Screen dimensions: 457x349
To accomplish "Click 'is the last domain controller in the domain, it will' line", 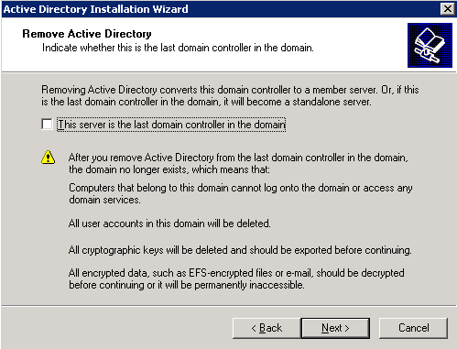I will click(x=206, y=102).
